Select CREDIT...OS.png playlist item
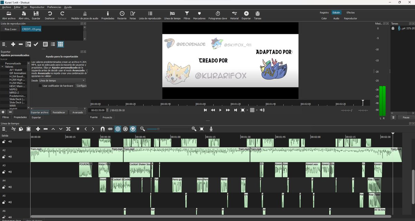 [31, 29]
